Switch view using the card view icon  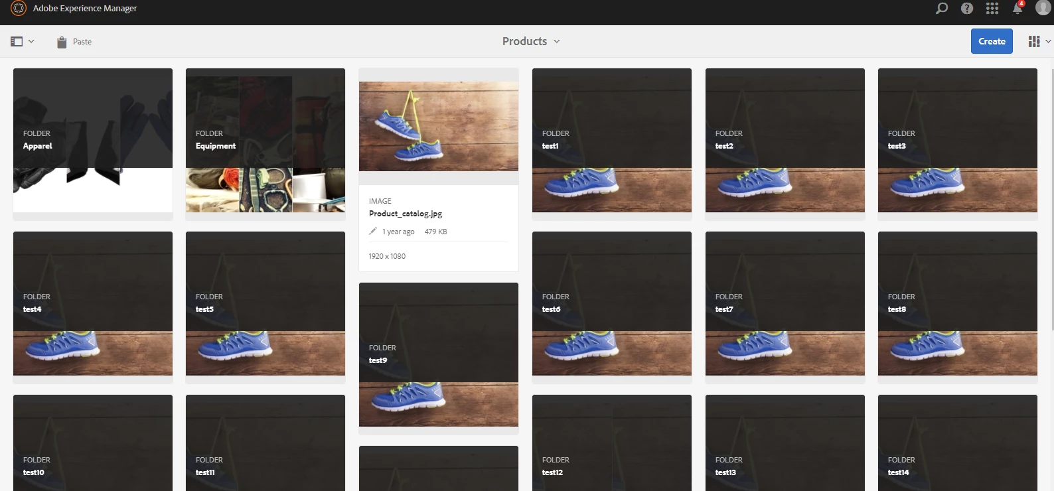pyautogui.click(x=1034, y=41)
